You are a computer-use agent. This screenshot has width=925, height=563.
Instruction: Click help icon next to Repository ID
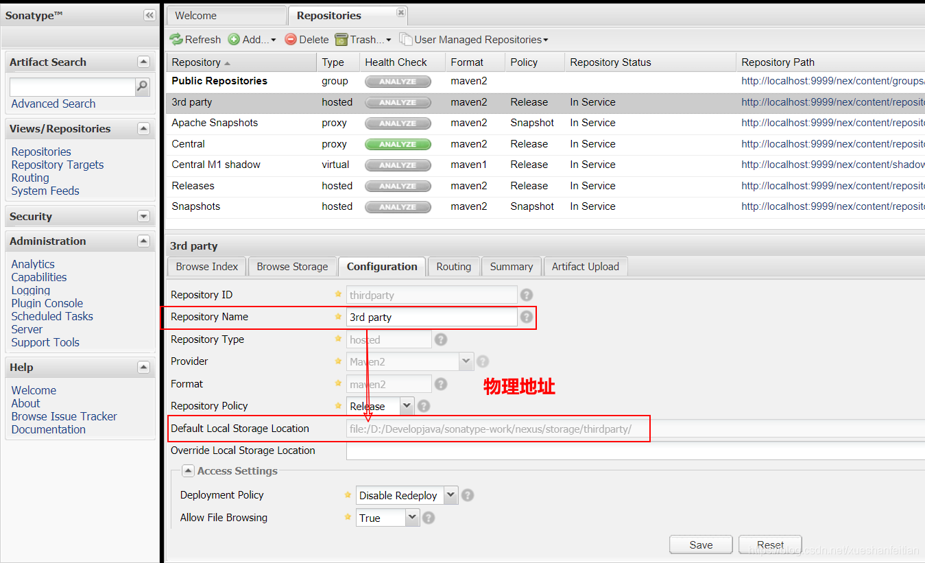point(526,295)
